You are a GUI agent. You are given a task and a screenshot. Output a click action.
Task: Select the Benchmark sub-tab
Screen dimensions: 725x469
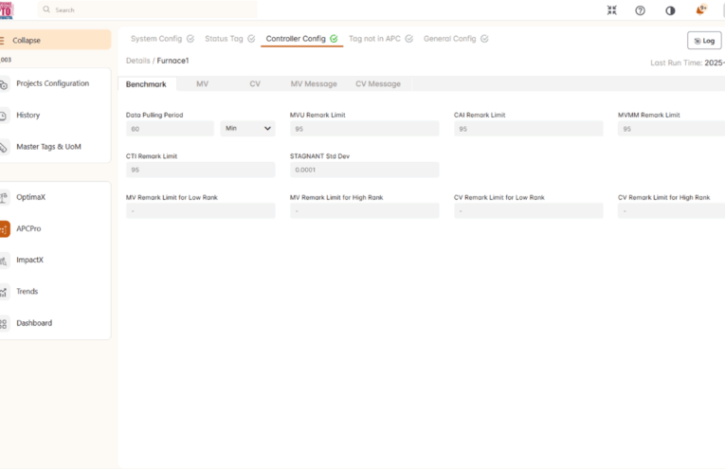146,84
